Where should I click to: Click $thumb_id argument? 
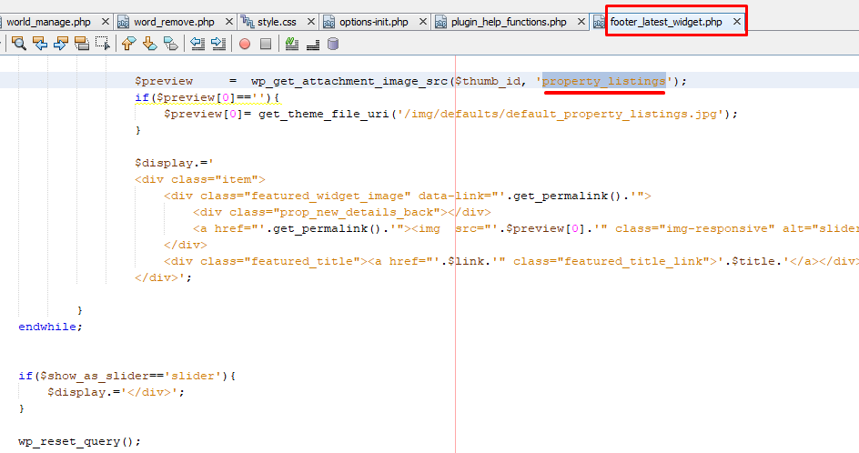(488, 81)
